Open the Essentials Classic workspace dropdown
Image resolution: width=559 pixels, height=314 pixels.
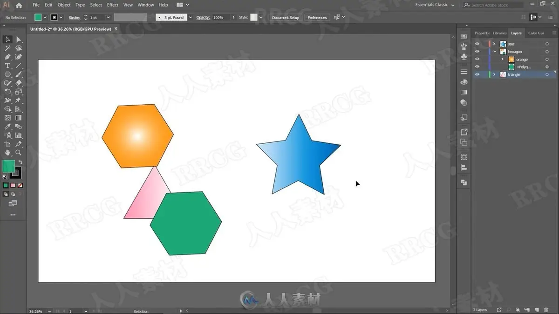pos(435,5)
